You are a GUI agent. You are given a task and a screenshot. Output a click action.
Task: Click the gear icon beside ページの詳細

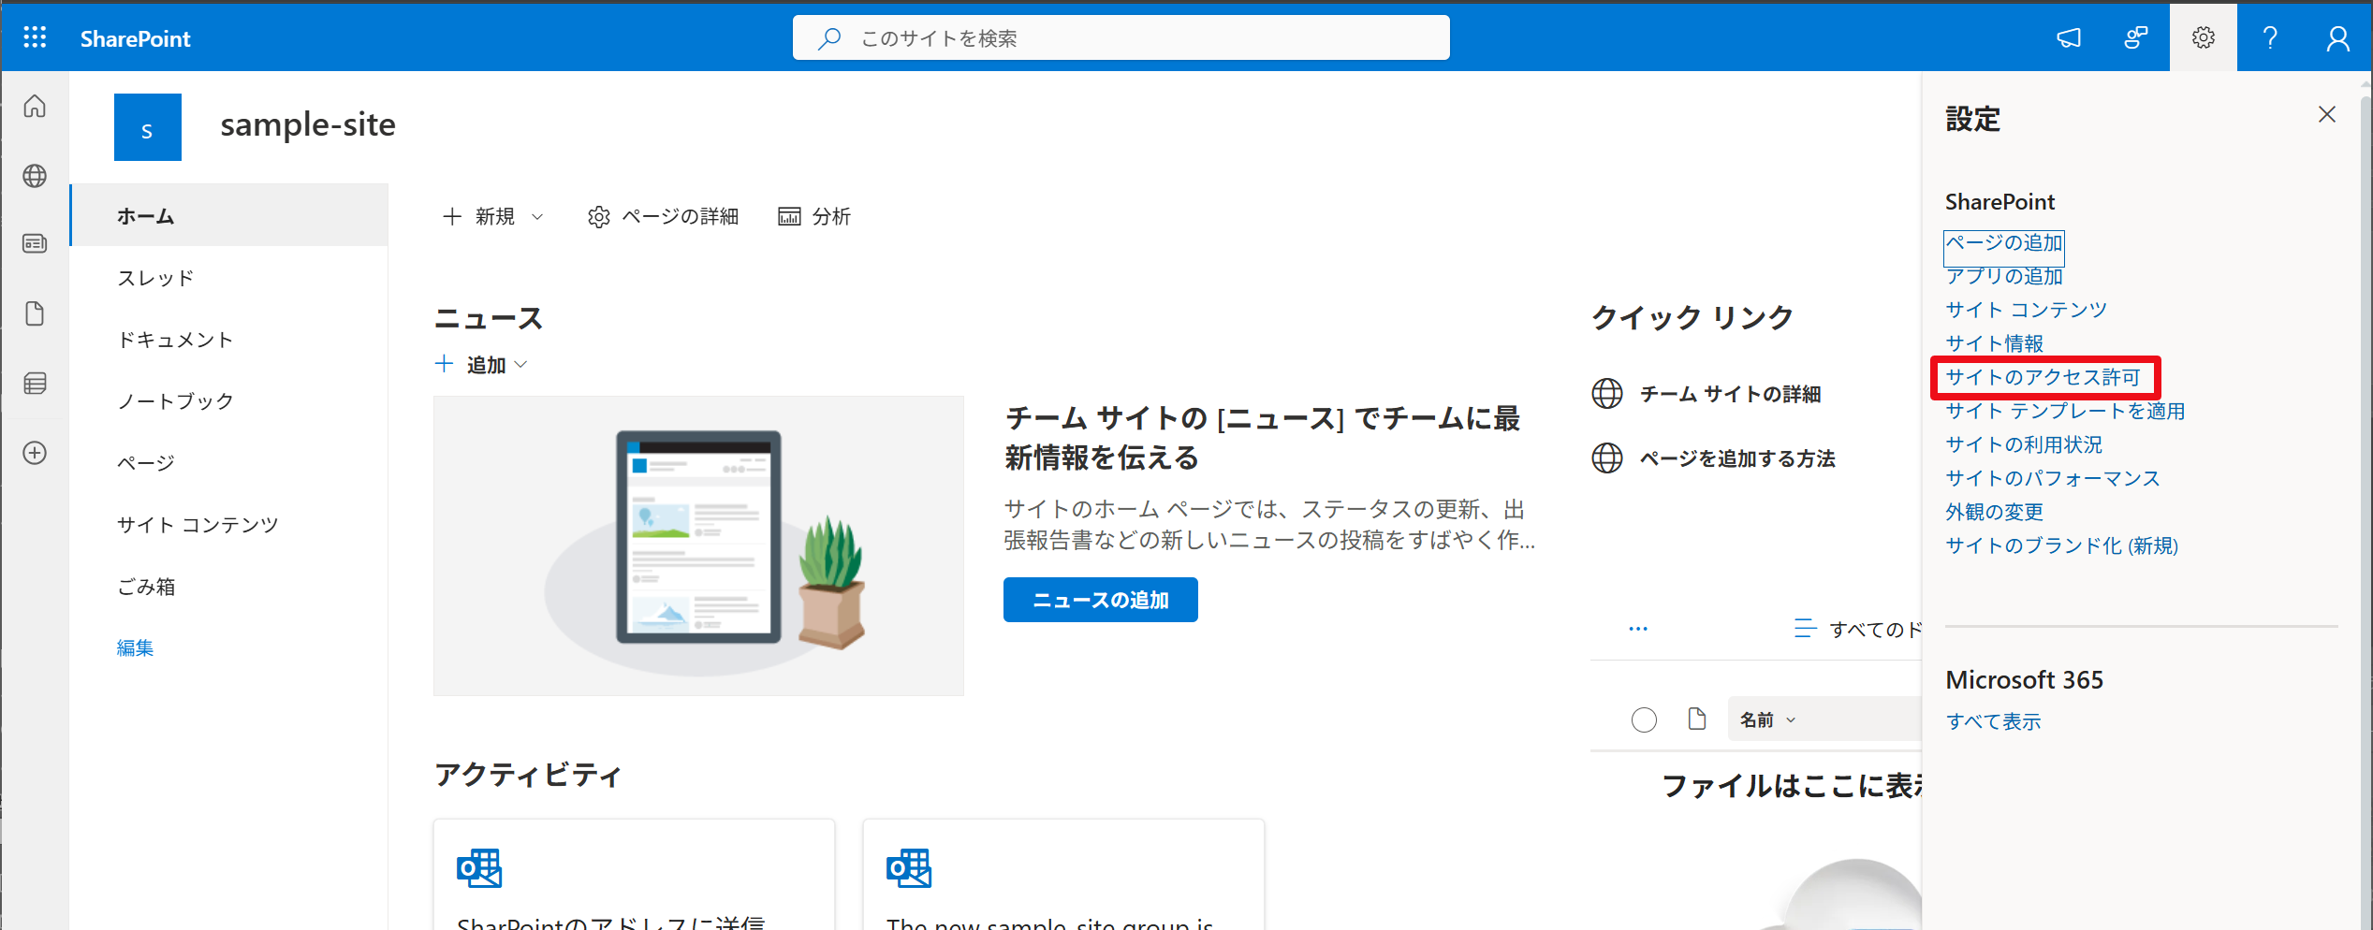coord(598,217)
